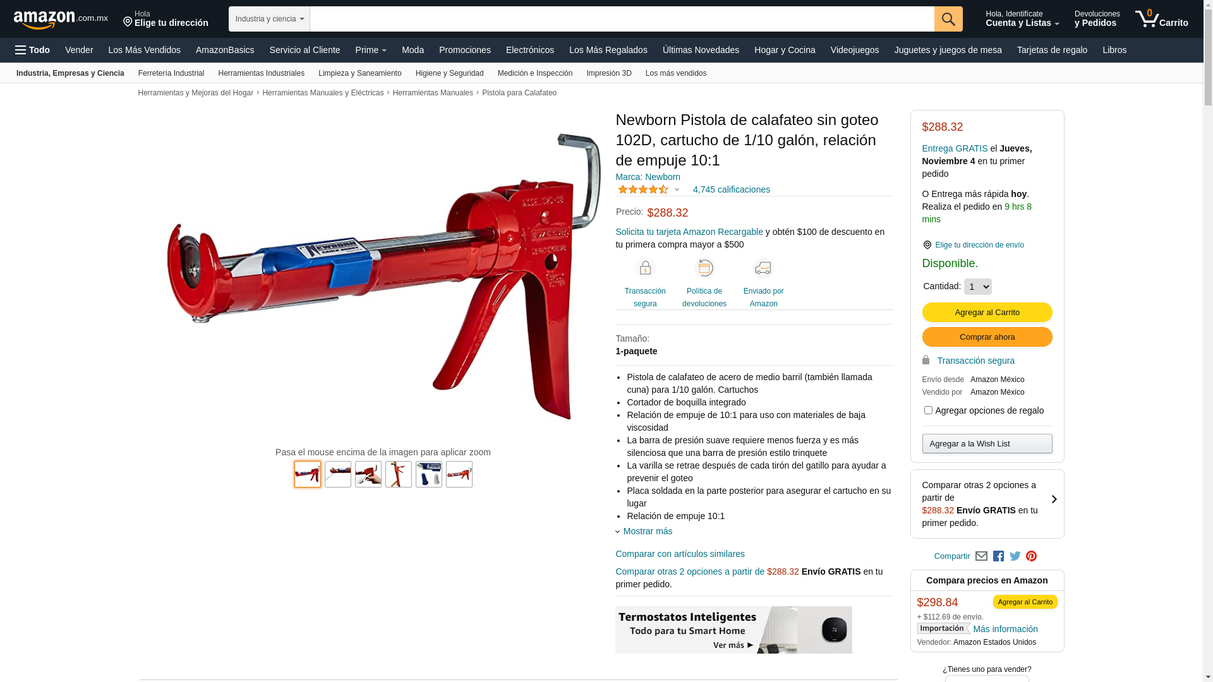Click the Amazon.com.mx logo
Screen dimensions: 1213x682
click(x=61, y=20)
